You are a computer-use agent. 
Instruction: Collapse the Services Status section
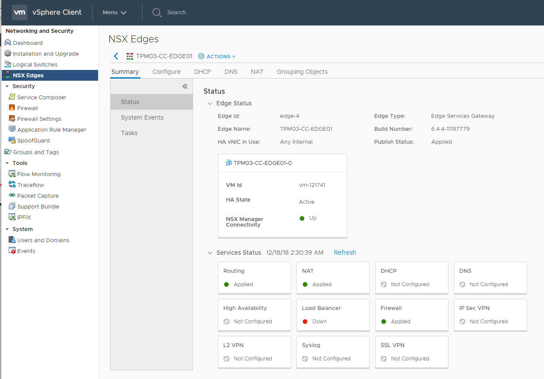[x=210, y=253]
